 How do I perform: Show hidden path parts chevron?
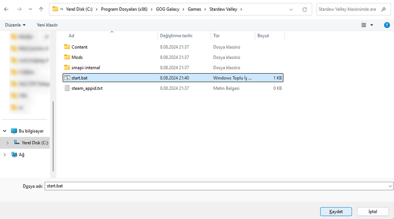[62, 9]
